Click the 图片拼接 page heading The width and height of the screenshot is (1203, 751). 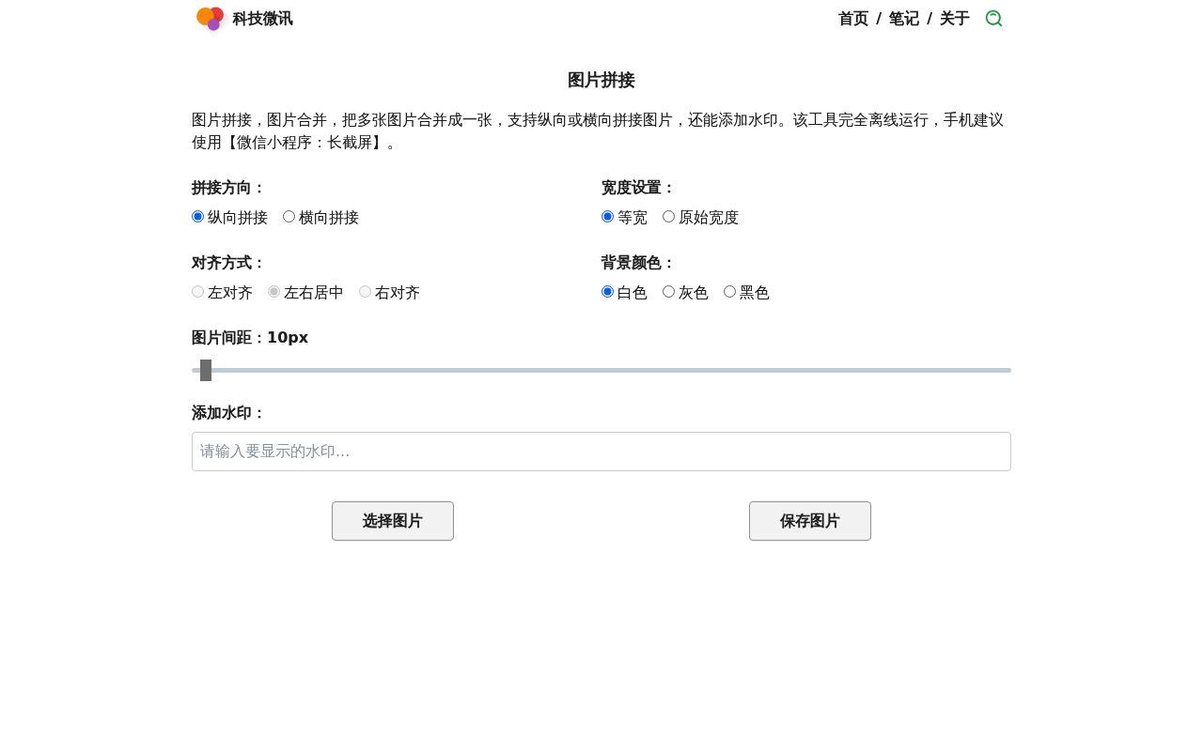(601, 81)
